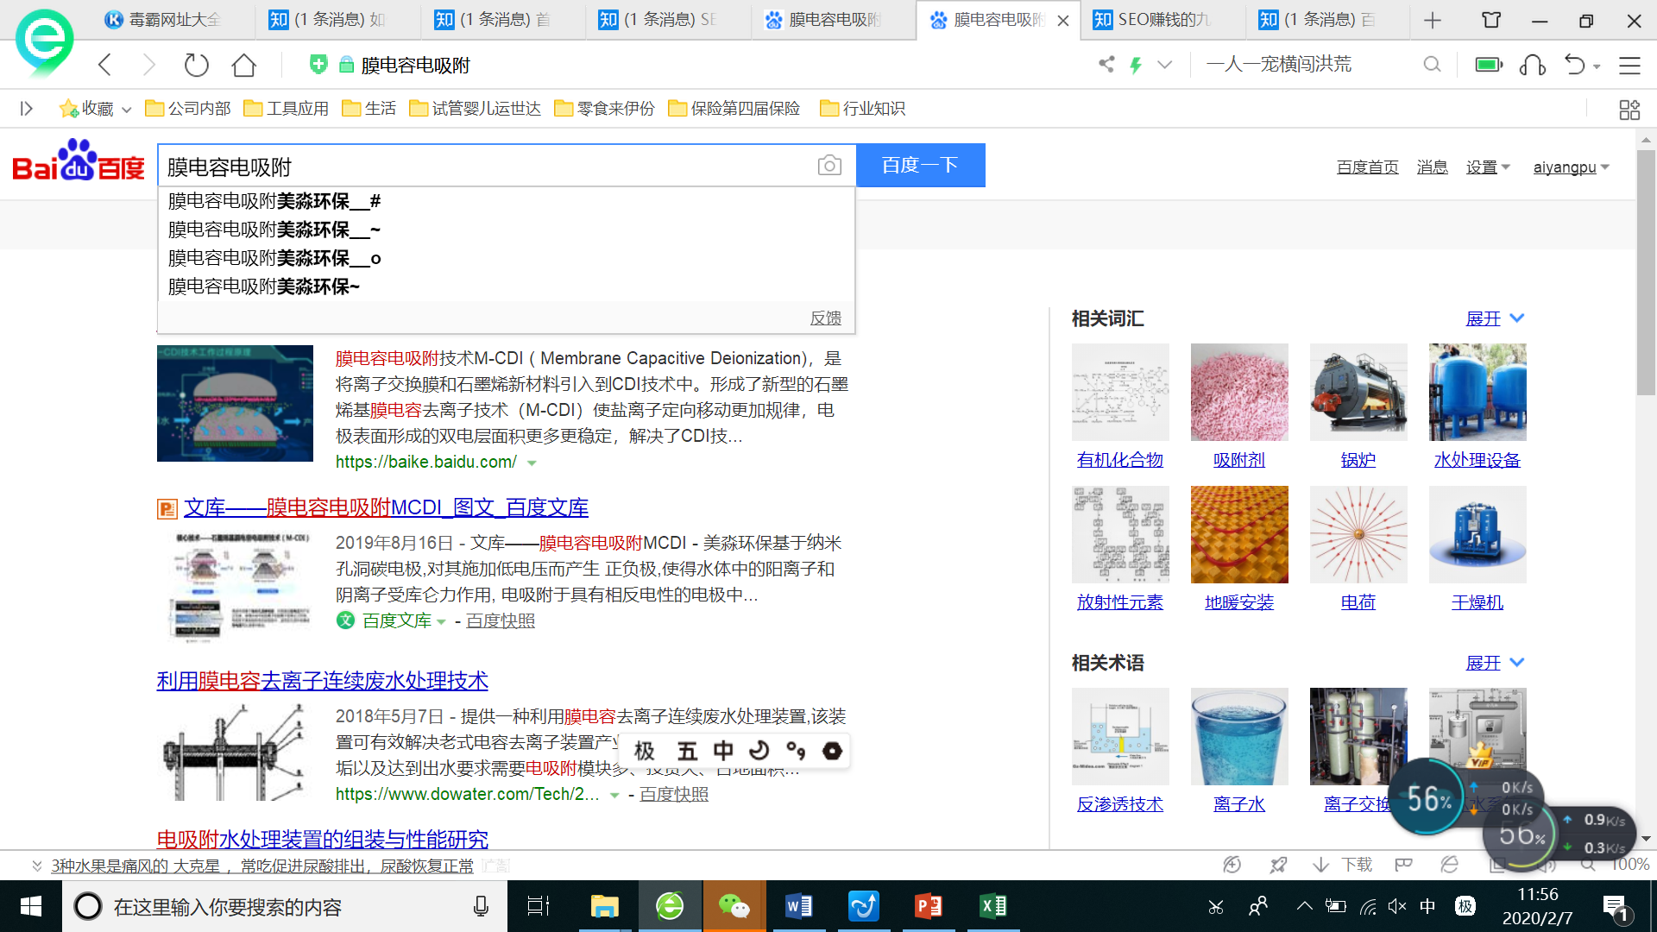Screen dimensions: 1657x932
Task: Open PowerPoint from the taskbar
Action: coord(928,906)
